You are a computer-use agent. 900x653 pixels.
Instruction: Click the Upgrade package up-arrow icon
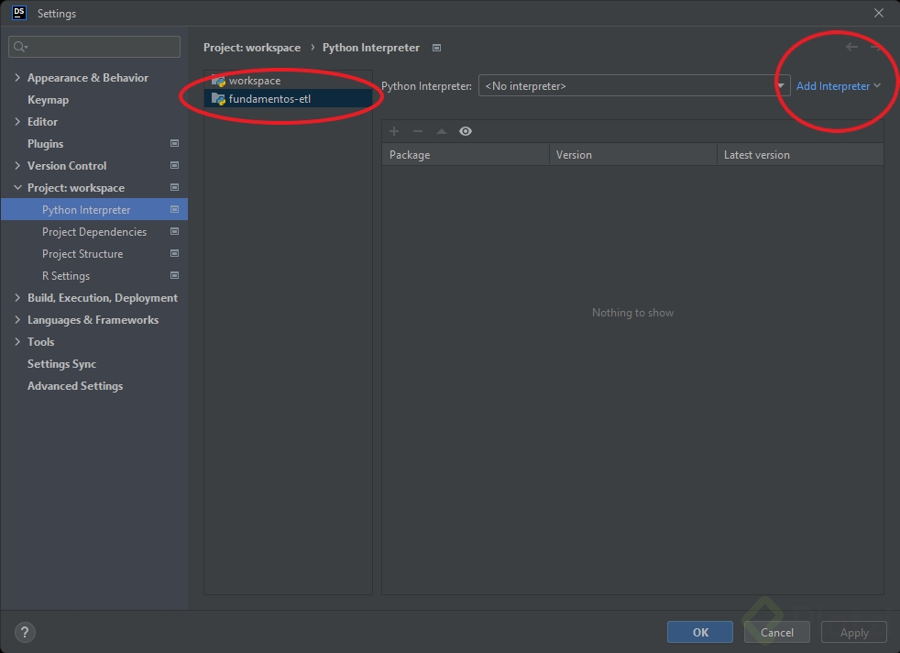click(442, 131)
